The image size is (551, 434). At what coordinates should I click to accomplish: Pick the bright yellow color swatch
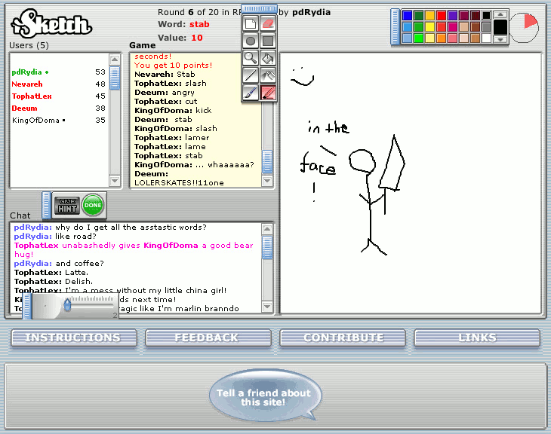pos(429,26)
